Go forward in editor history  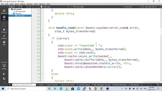[36, 7]
